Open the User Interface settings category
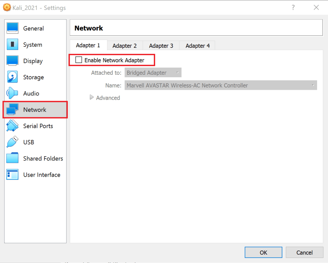 [35, 174]
